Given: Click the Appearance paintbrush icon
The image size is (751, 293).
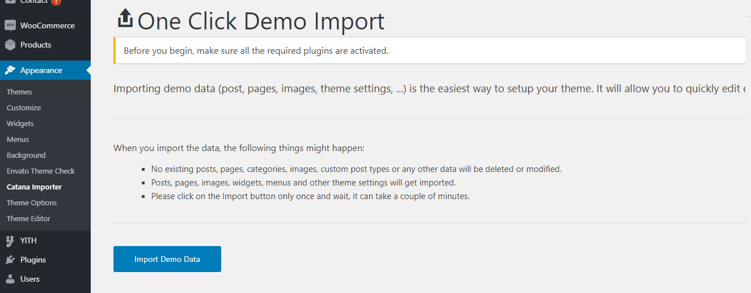Looking at the screenshot, I should tap(10, 70).
